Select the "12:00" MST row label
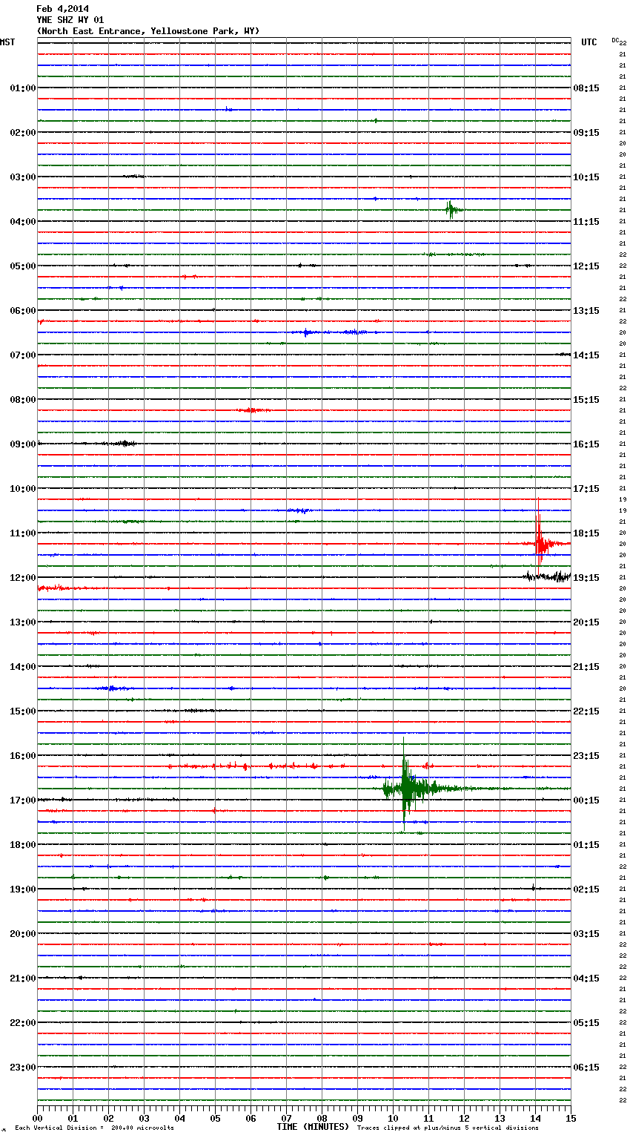 (x=23, y=578)
